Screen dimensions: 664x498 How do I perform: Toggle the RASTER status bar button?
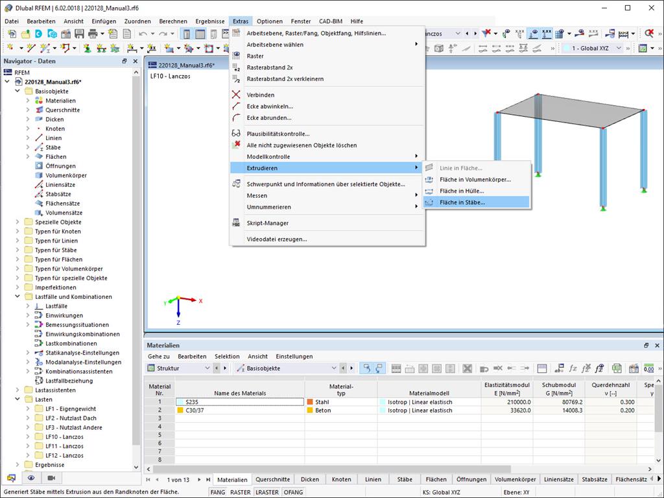(240, 492)
